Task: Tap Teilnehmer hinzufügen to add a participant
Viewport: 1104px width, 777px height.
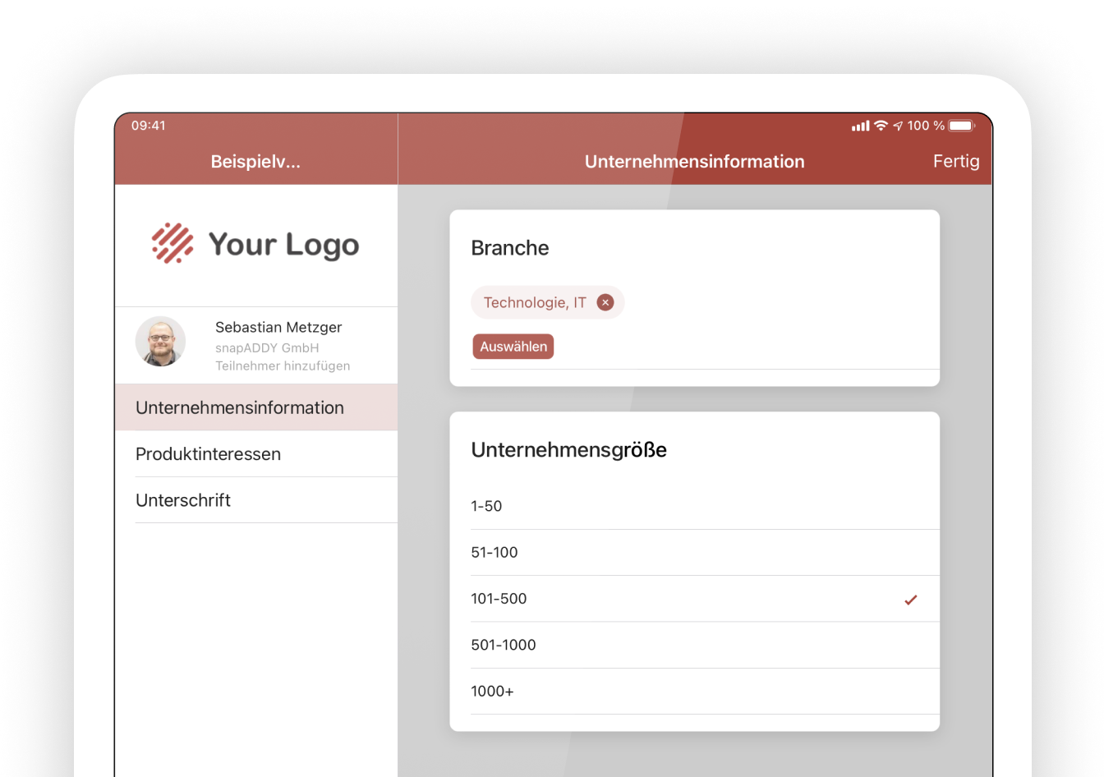Action: [x=283, y=366]
